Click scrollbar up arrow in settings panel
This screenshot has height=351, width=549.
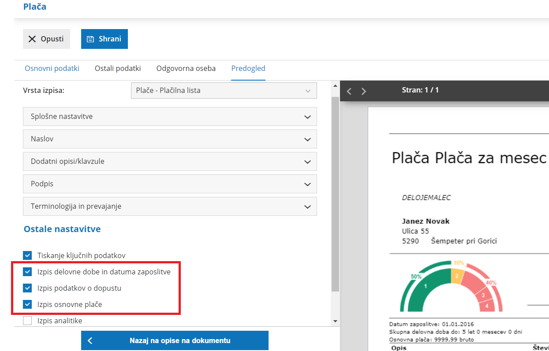pos(335,85)
